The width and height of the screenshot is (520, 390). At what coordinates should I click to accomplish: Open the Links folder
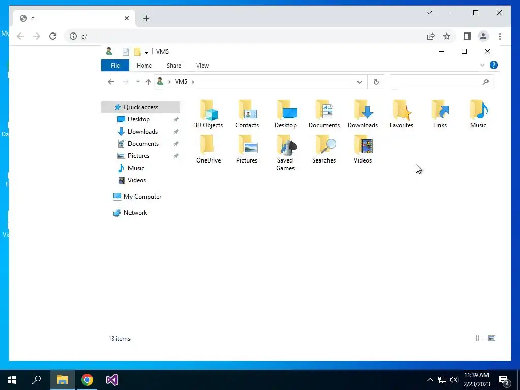440,114
